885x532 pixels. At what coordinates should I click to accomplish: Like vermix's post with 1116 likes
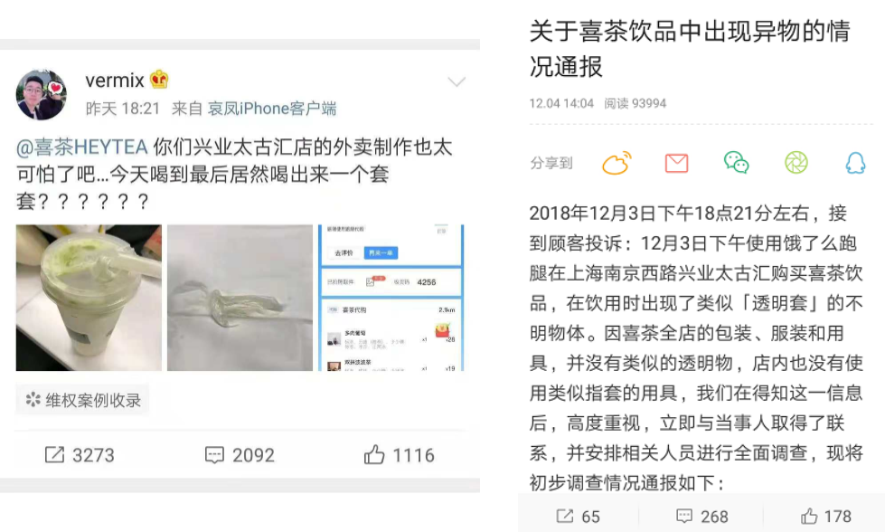click(x=399, y=455)
